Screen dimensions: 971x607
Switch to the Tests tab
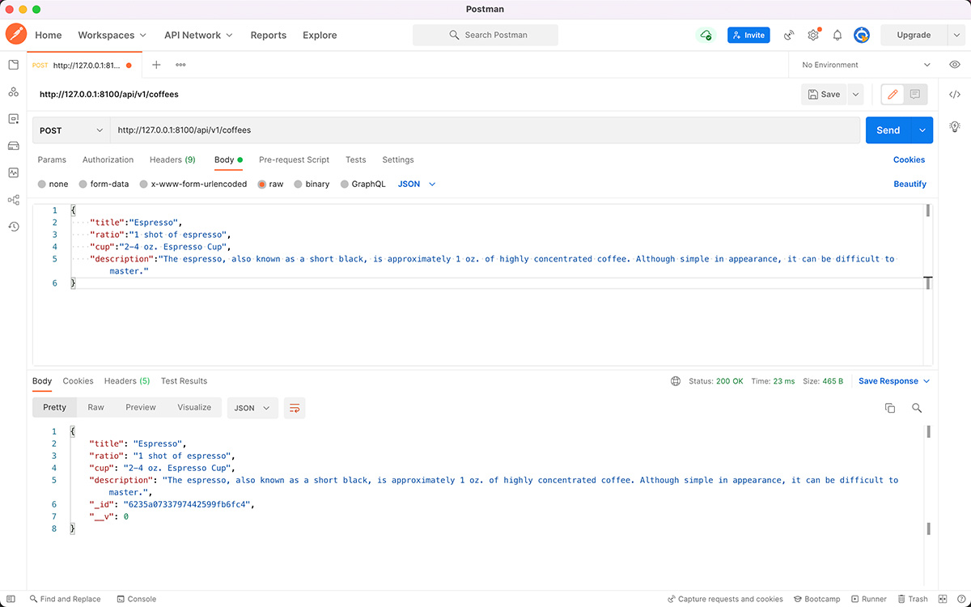tap(356, 159)
